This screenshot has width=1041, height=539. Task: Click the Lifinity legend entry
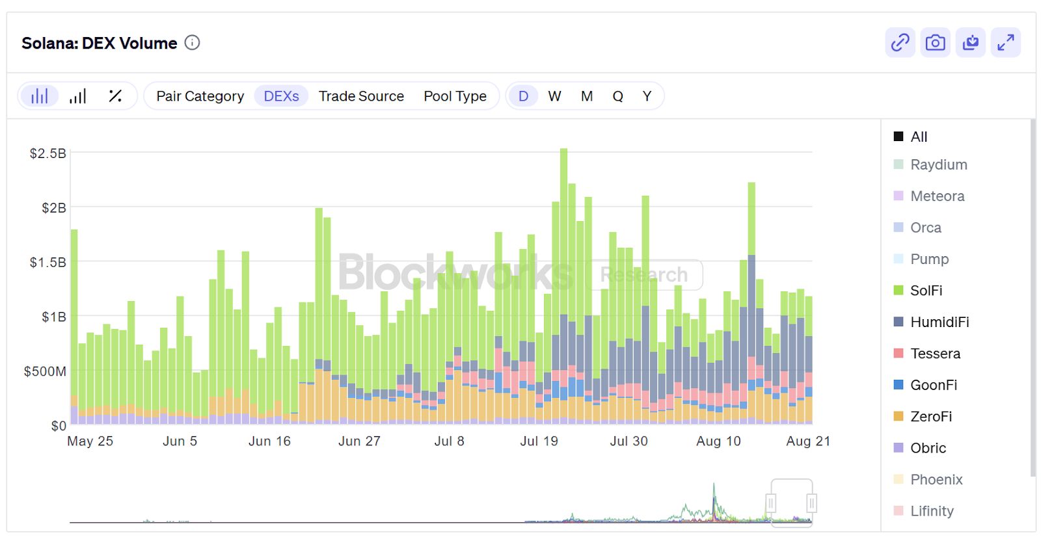pos(924,511)
